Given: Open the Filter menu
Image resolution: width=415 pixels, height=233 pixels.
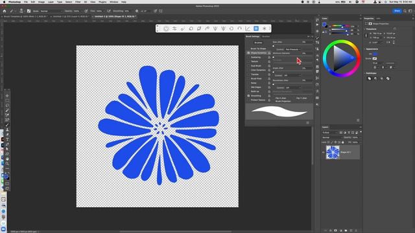Looking at the screenshot, I should point(78,2).
